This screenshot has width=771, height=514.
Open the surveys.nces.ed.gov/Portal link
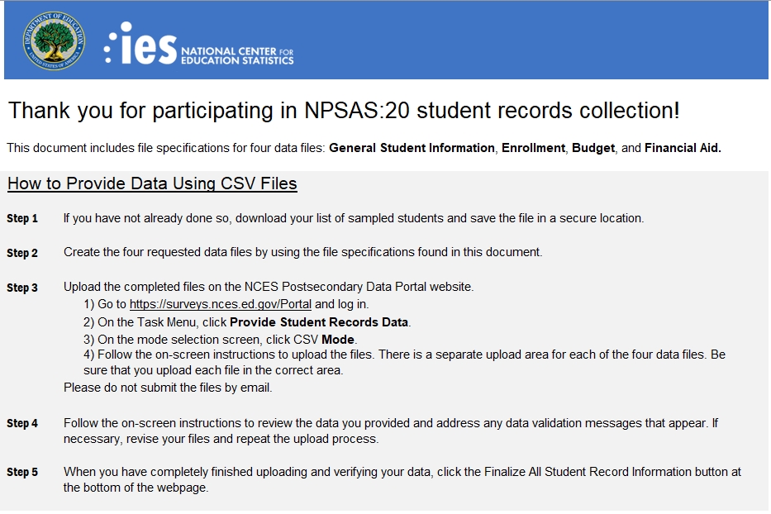pos(221,304)
